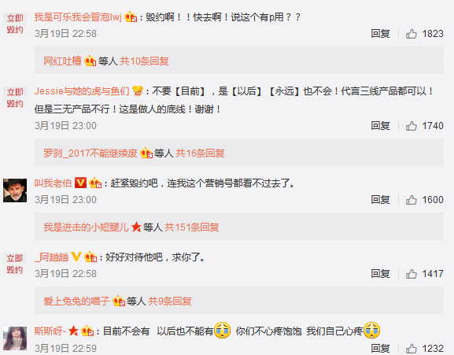Click the red star badge beside 斯斯呀-
Screen dimensions: 454x355
point(73,331)
